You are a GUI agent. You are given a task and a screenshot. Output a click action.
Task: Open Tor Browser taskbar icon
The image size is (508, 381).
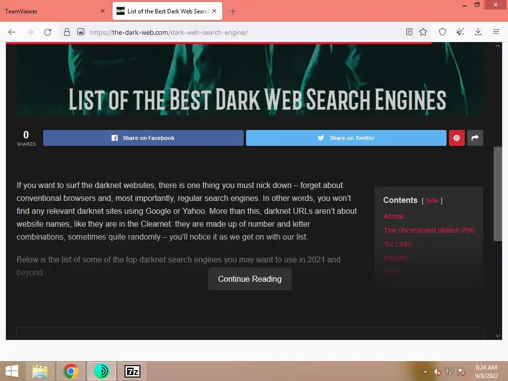point(102,371)
